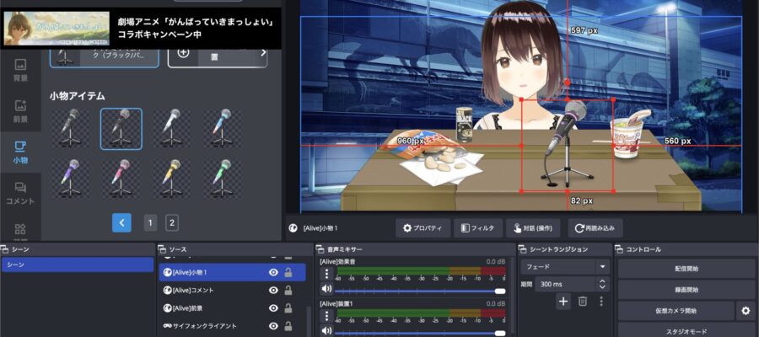The height and width of the screenshot is (337, 759).
Task: Select the pink microphone item thumbnail
Action: pyautogui.click(x=121, y=175)
